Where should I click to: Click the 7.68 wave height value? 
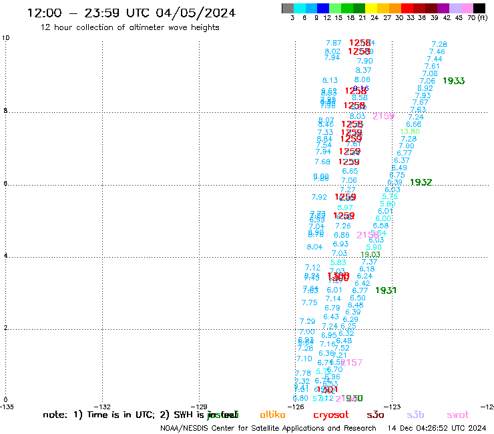coord(322,162)
